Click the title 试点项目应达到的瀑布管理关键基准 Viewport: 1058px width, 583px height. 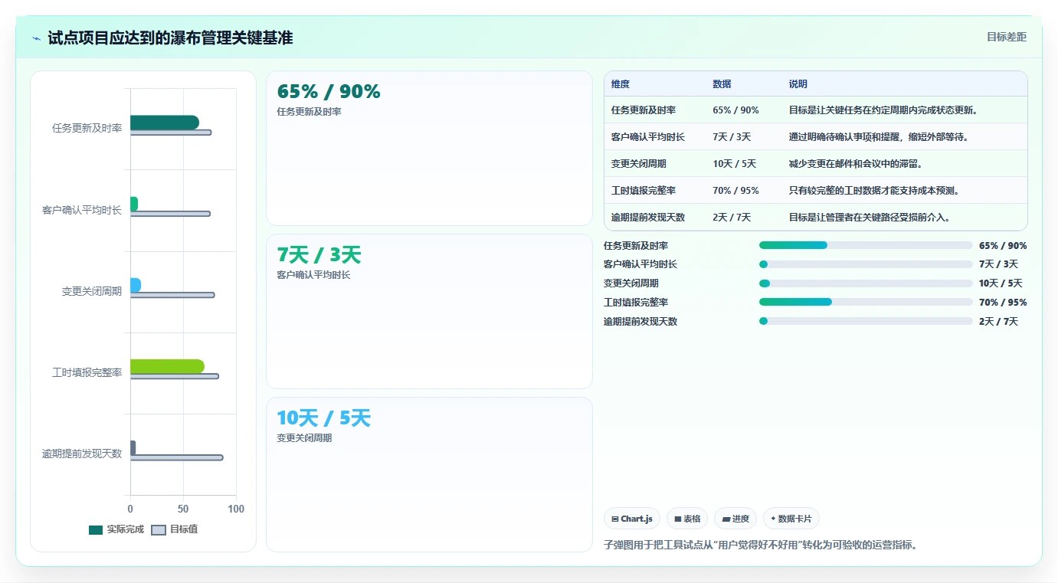click(x=170, y=38)
